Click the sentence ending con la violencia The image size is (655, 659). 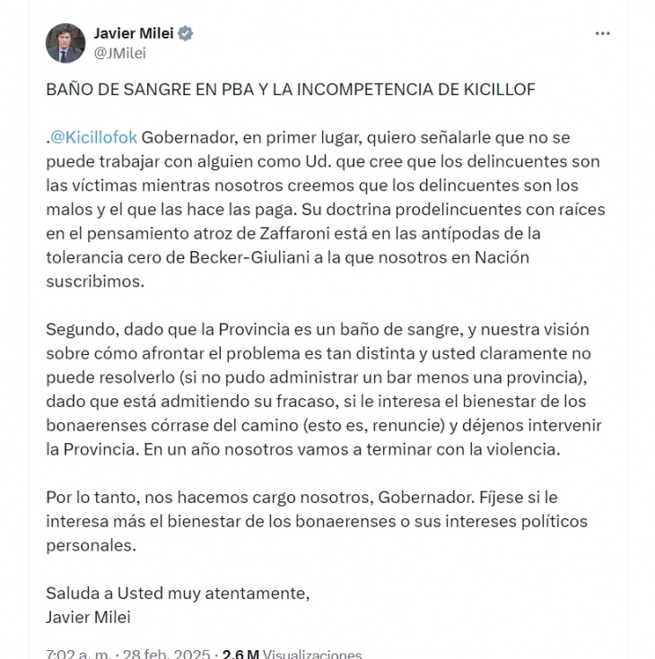tap(352, 449)
